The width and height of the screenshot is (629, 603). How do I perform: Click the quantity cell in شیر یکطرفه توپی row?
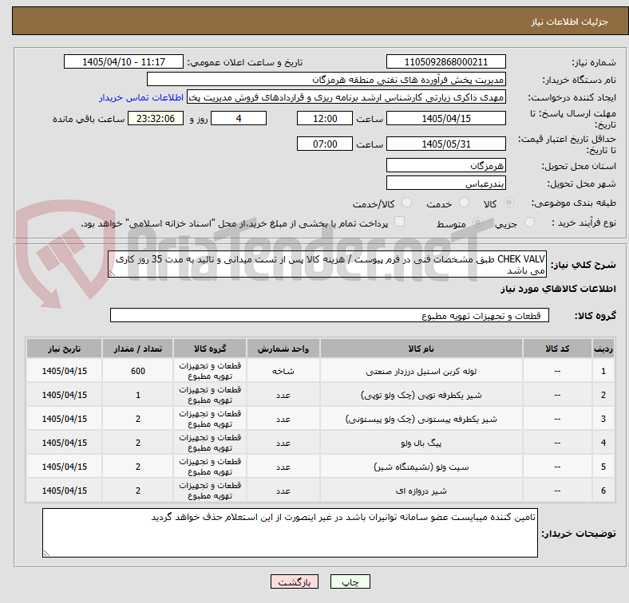(137, 395)
